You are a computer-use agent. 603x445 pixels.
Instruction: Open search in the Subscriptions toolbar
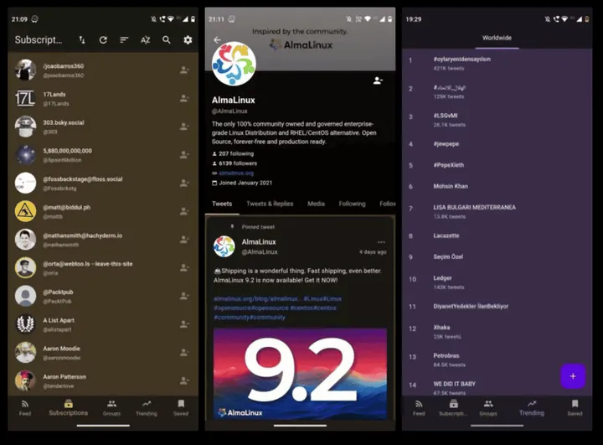(167, 39)
